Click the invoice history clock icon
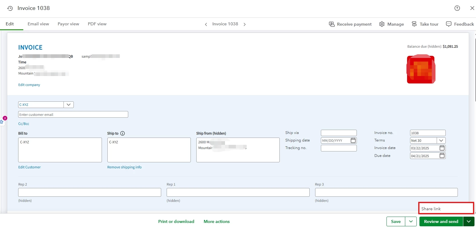Viewport: 476px width, 229px height. point(10,8)
